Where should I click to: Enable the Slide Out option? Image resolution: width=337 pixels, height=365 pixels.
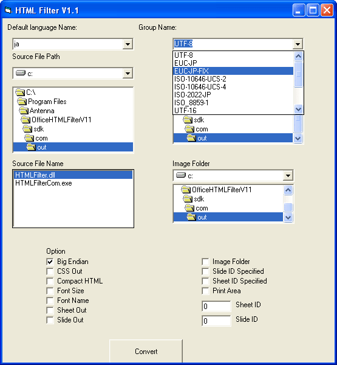point(50,320)
